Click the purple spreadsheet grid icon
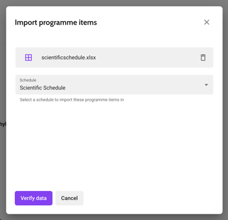The height and width of the screenshot is (220, 228). 28,58
